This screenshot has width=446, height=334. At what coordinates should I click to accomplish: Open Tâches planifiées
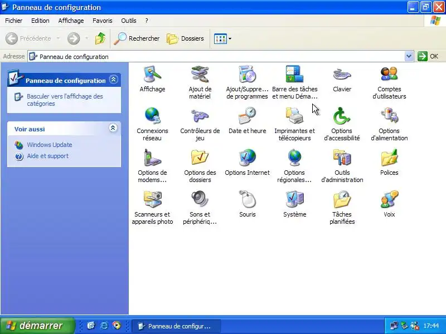[x=342, y=208]
